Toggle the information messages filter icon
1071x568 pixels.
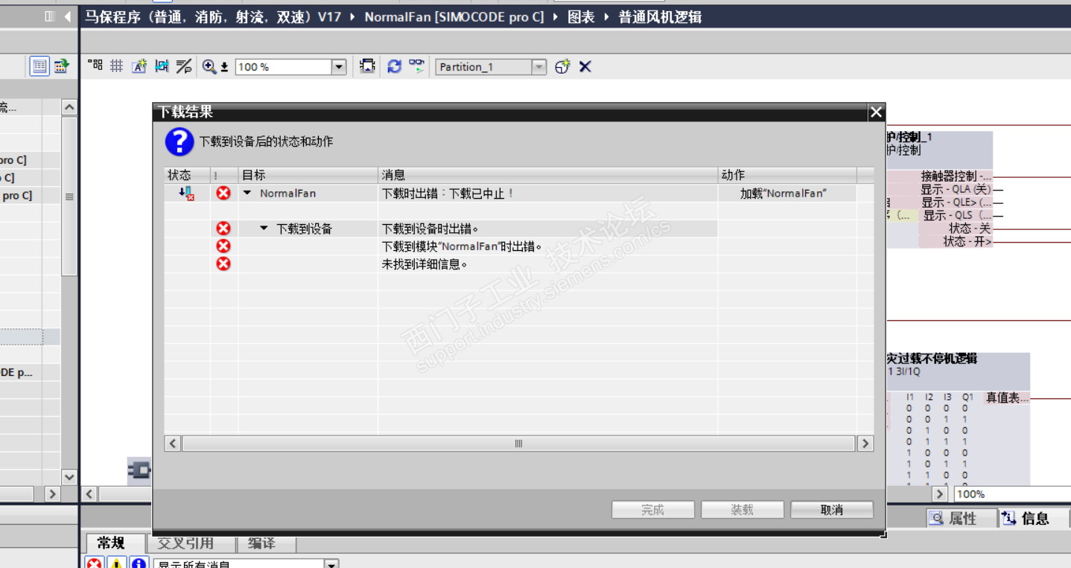click(x=139, y=564)
